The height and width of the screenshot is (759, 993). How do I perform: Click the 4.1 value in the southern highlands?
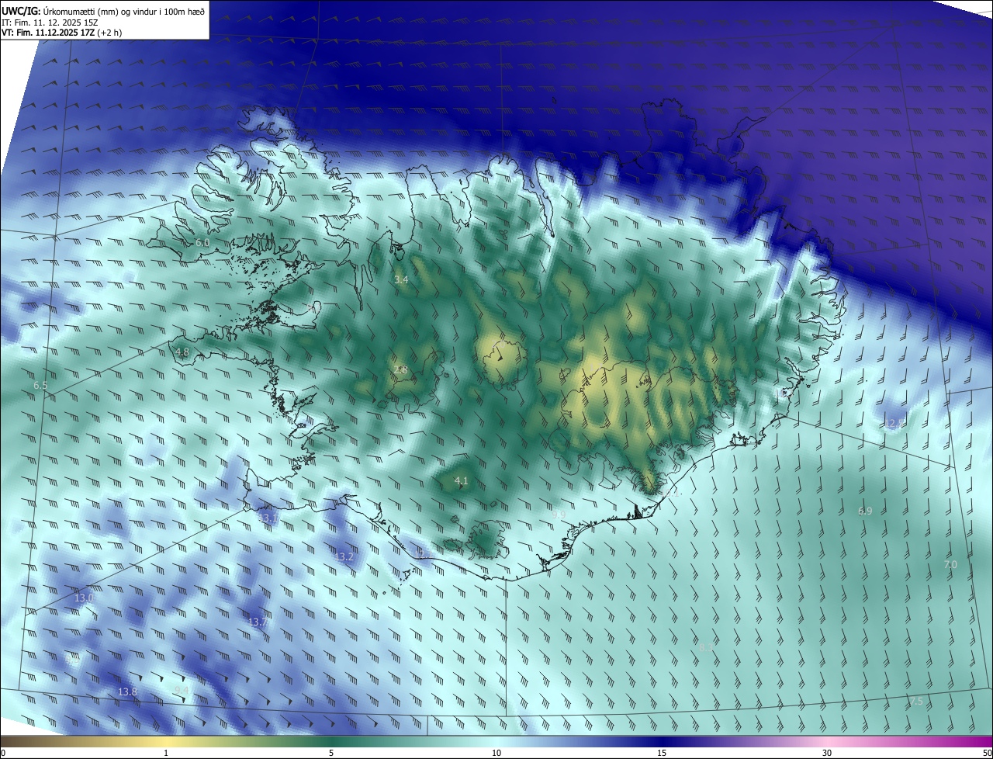(461, 481)
